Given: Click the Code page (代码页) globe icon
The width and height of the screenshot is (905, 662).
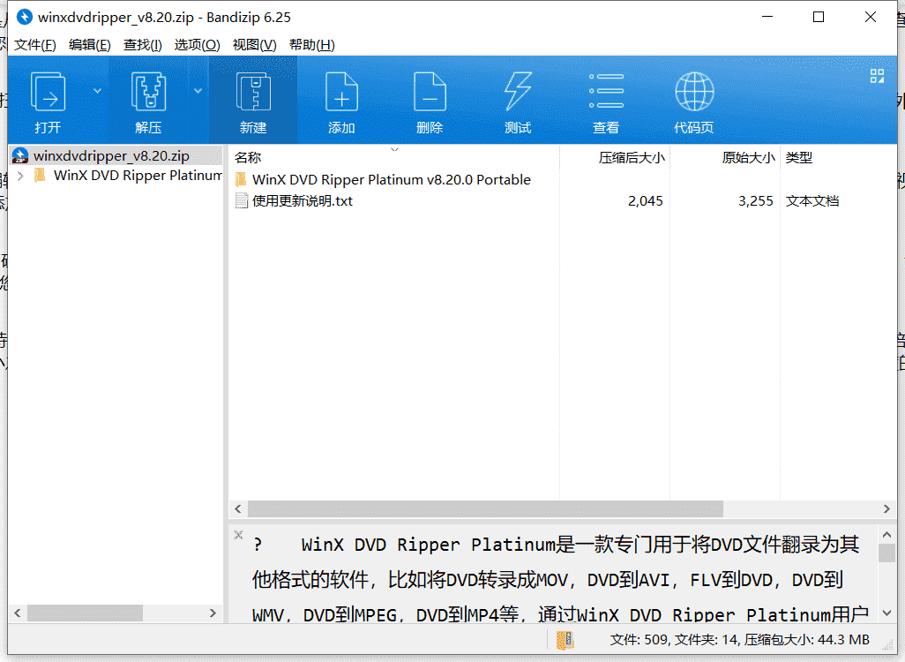Looking at the screenshot, I should 694,91.
